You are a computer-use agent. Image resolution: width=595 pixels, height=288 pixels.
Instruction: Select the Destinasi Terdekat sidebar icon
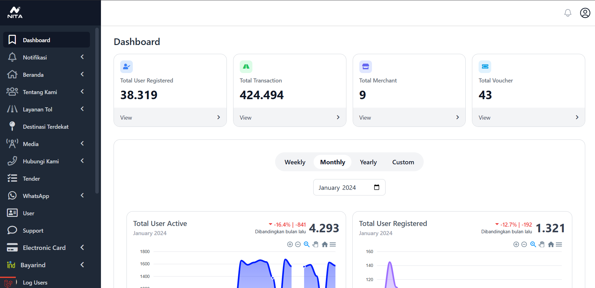12,126
